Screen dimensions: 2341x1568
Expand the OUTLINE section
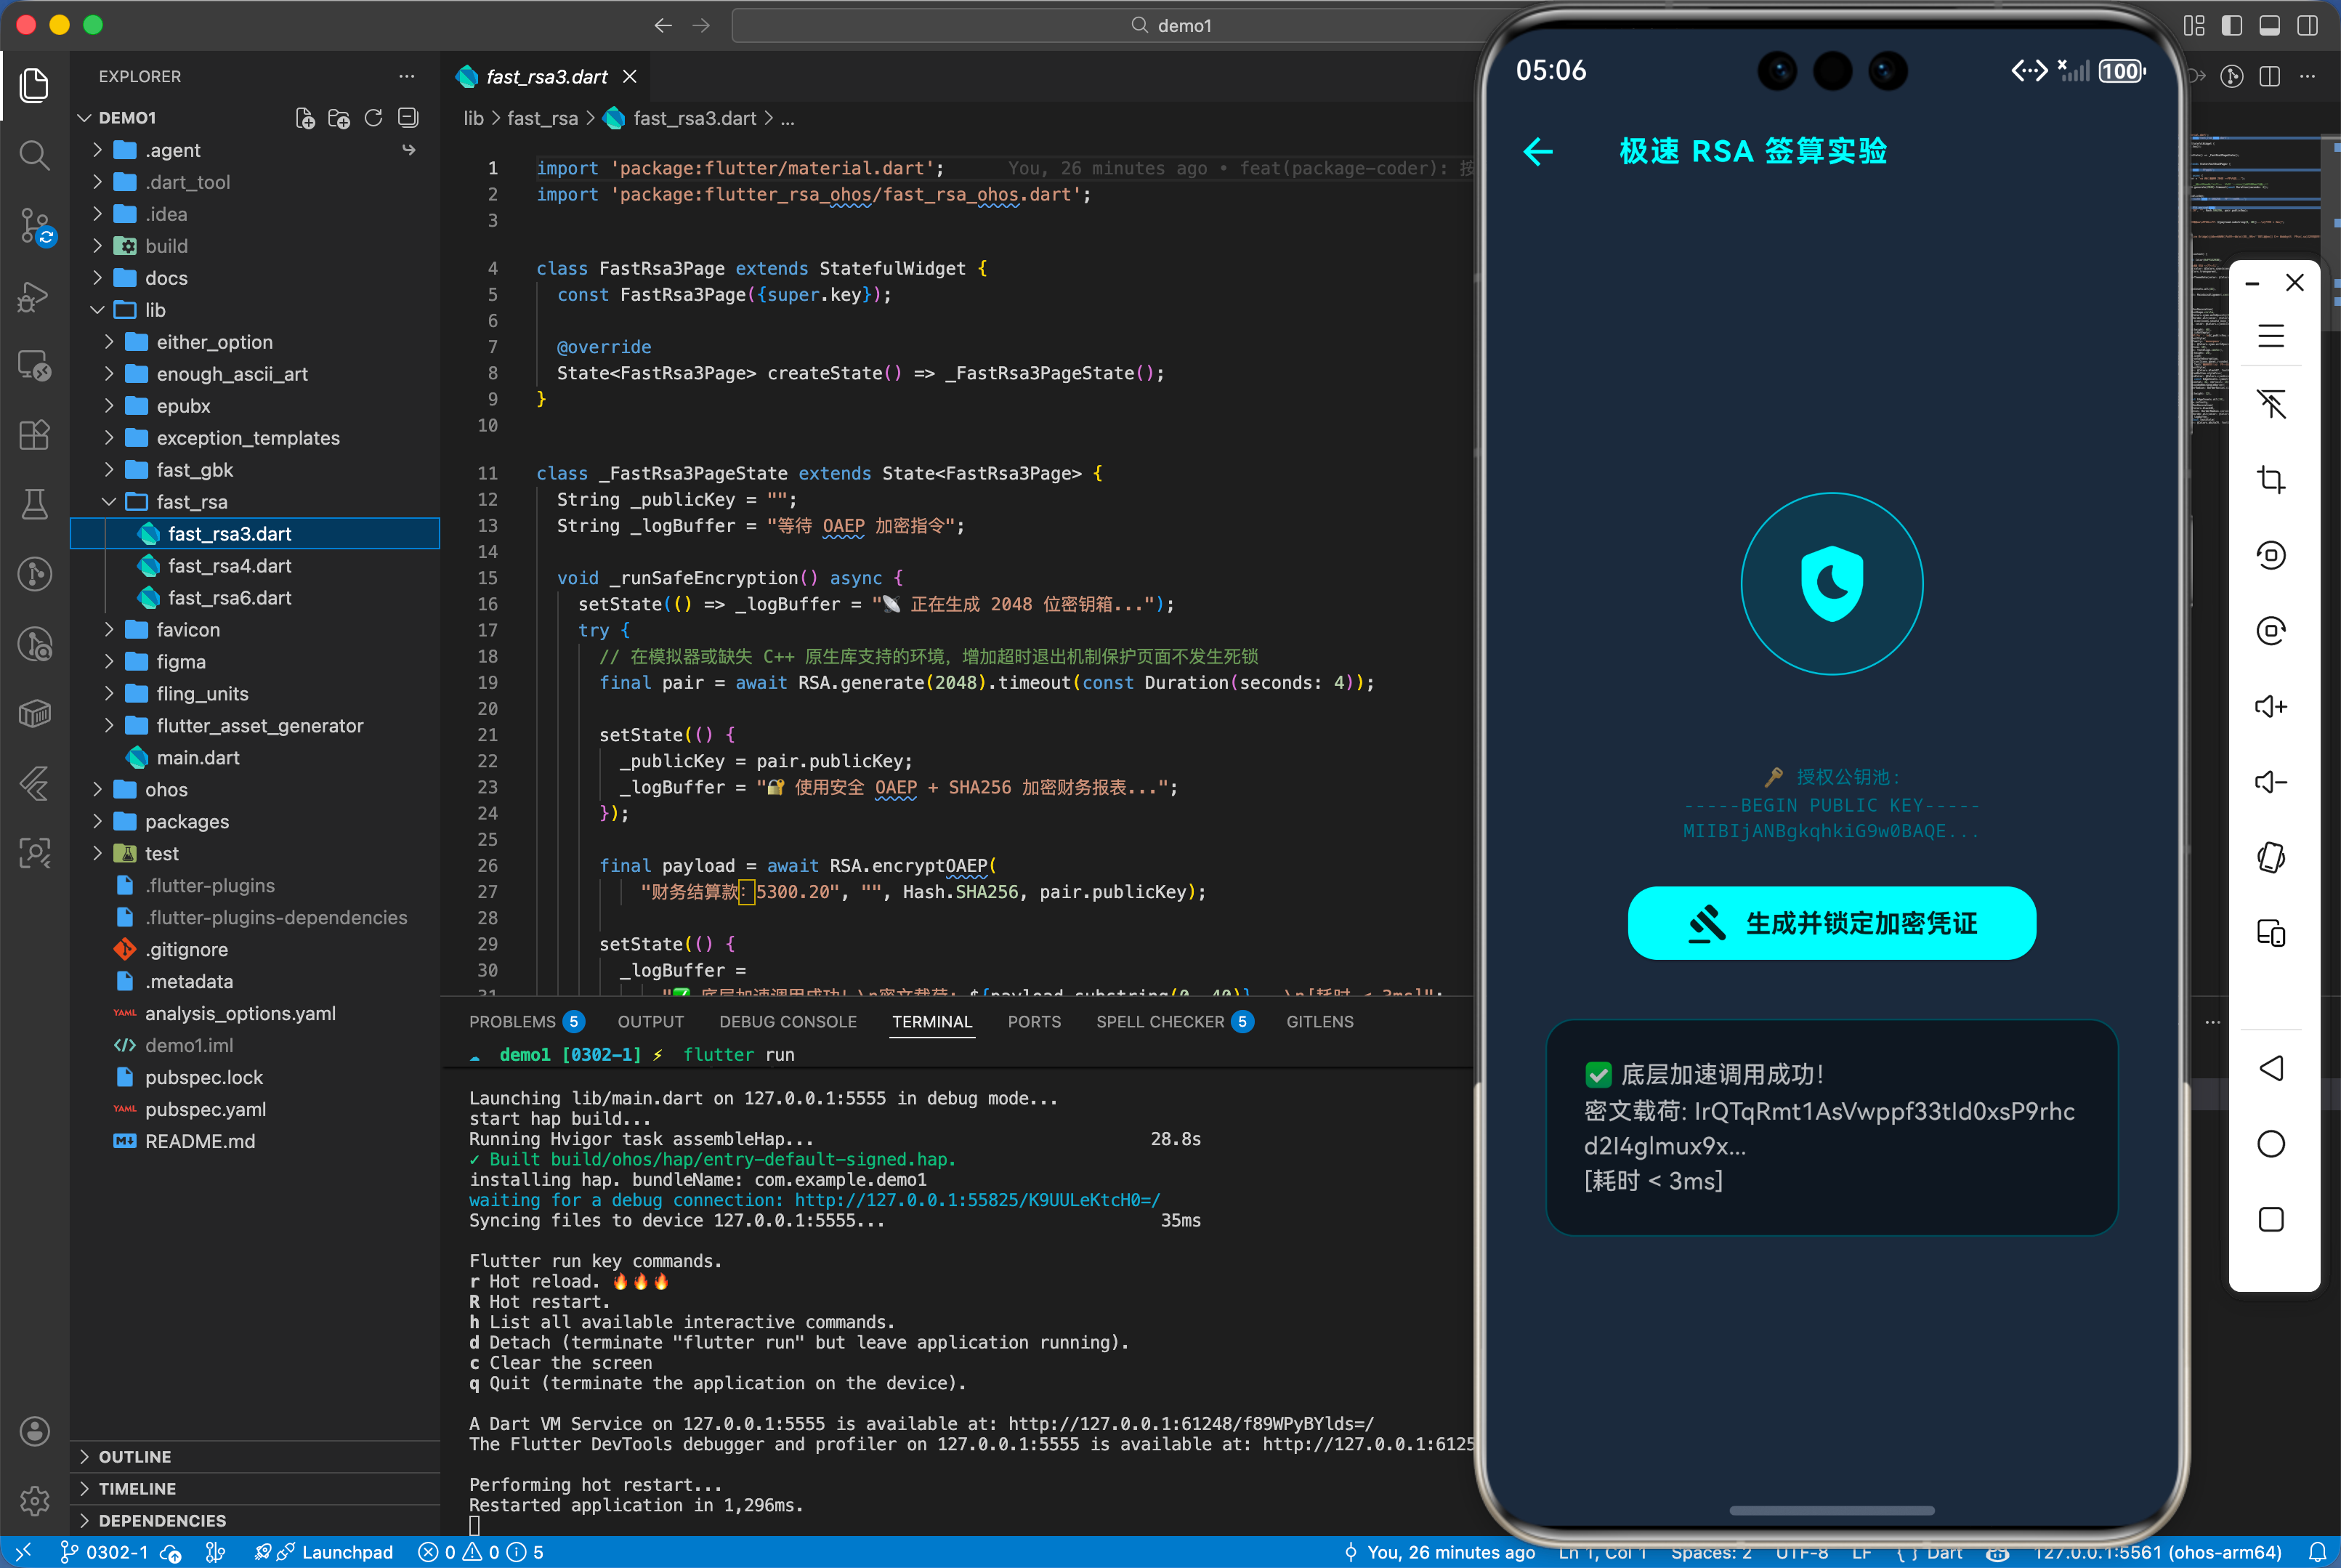pyautogui.click(x=135, y=1456)
